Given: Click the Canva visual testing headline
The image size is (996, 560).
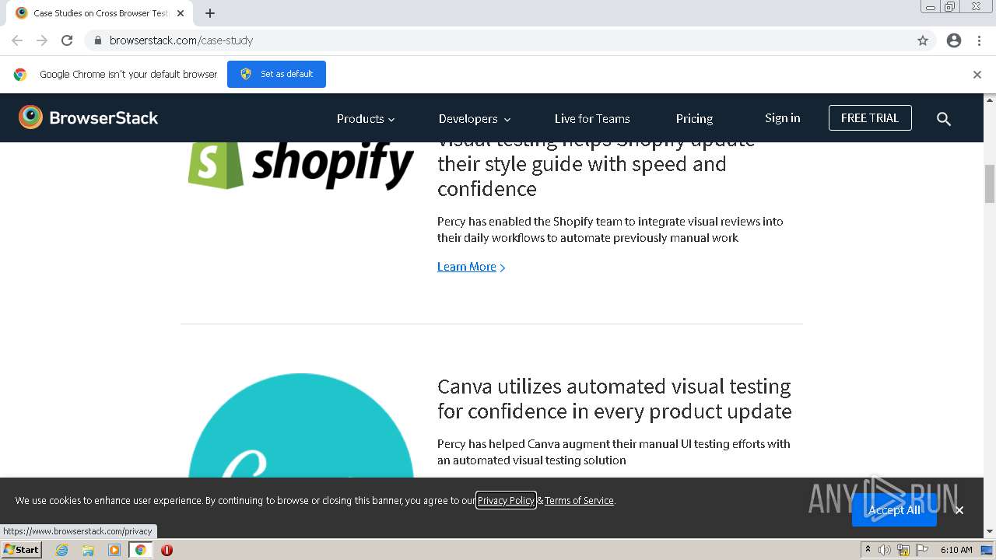Looking at the screenshot, I should pos(614,398).
